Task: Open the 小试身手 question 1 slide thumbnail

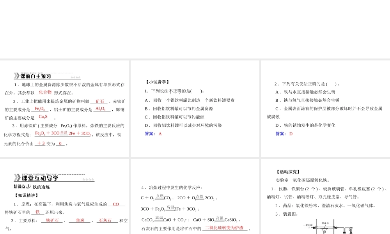Action: 195,109
